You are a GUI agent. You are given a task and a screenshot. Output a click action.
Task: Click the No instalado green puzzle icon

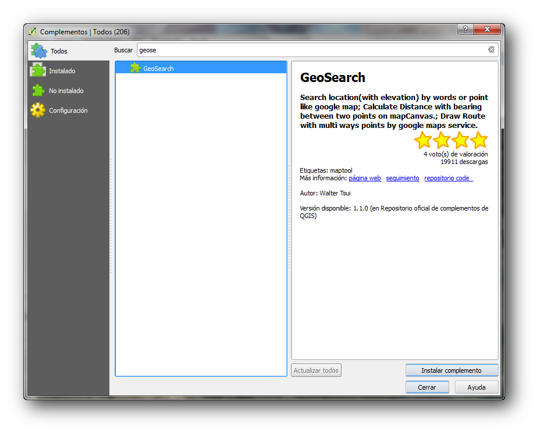[x=38, y=91]
